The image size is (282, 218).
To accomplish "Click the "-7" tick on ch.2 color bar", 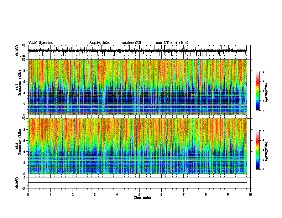I will 263,170.
